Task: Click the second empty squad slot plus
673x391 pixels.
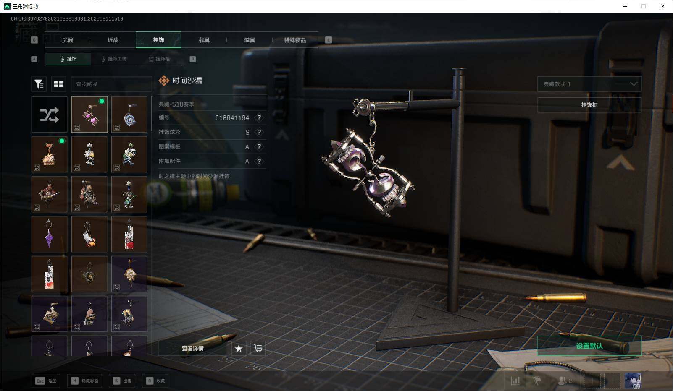Action: (613, 381)
